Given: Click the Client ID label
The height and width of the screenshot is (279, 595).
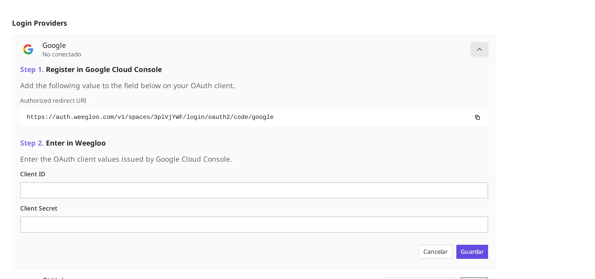Looking at the screenshot, I should tap(33, 174).
